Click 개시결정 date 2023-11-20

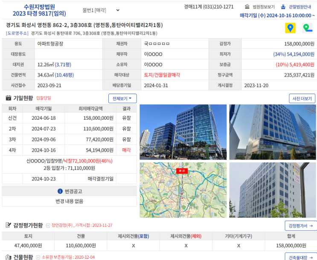coord(256,86)
